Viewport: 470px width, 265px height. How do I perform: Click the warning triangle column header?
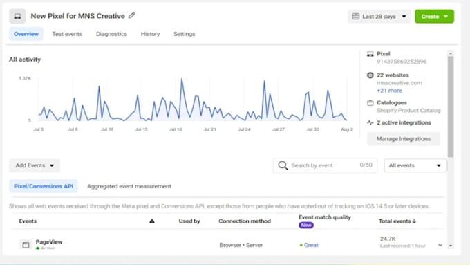click(x=152, y=221)
